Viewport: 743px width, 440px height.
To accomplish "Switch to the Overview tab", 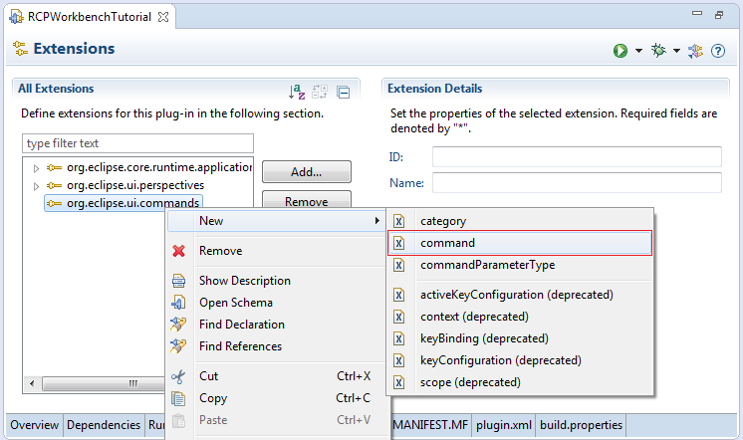I will point(35,425).
